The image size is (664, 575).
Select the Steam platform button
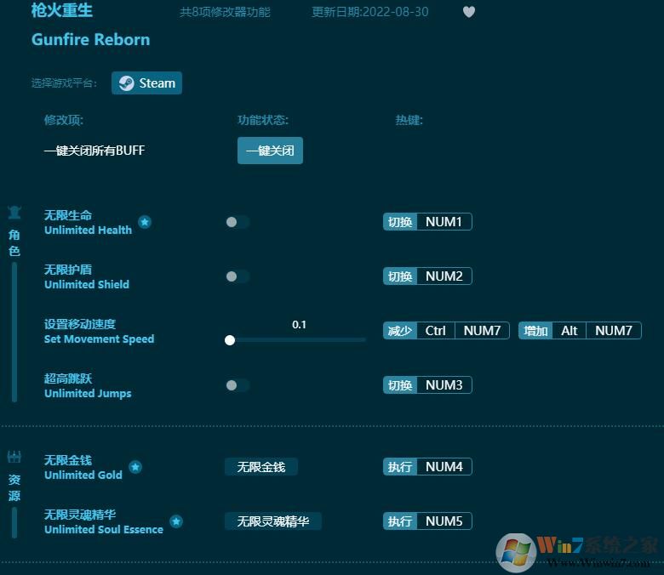(147, 83)
